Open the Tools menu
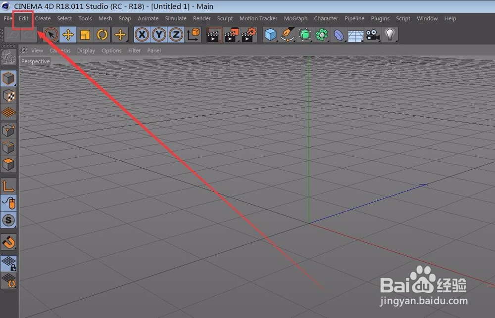The width and height of the screenshot is (495, 318). point(85,18)
